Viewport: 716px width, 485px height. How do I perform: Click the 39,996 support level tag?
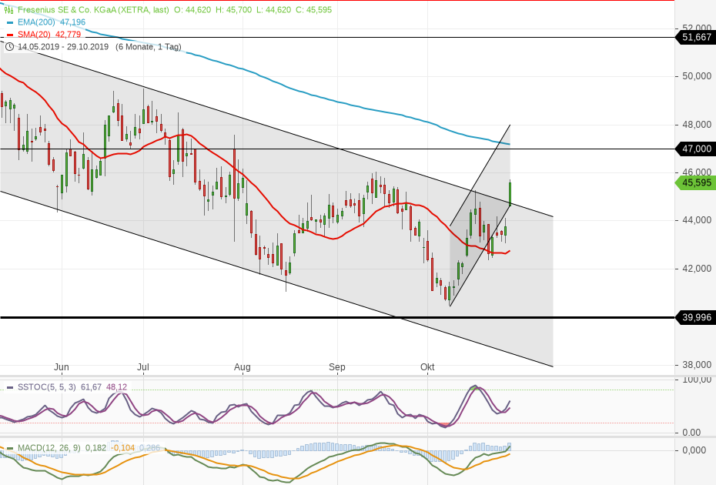tap(695, 317)
